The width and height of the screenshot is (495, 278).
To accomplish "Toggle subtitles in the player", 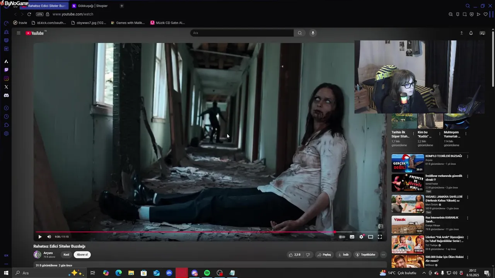I will [x=352, y=237].
